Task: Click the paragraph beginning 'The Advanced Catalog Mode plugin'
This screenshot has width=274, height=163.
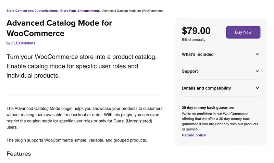Action: click(x=84, y=118)
